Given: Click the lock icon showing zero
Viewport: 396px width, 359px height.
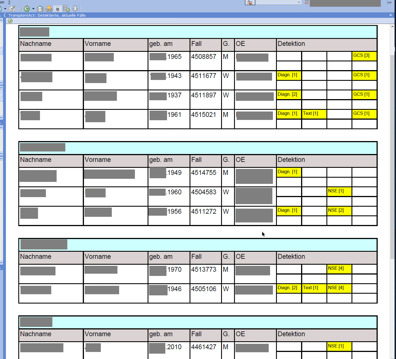Looking at the screenshot, I should [57, 9].
